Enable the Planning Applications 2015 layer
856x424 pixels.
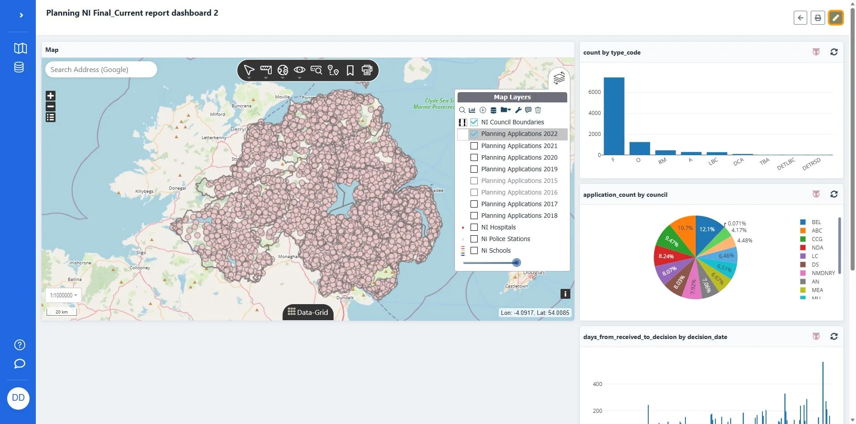pyautogui.click(x=474, y=181)
